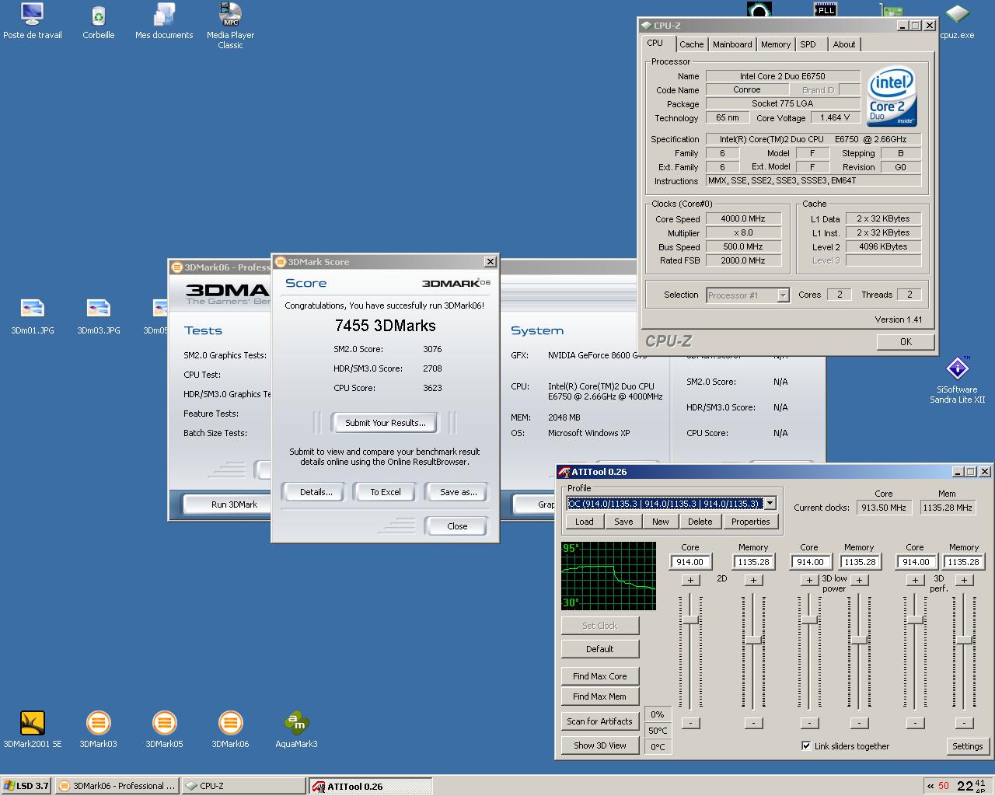Increase 2D Core clock with plus button

[690, 580]
